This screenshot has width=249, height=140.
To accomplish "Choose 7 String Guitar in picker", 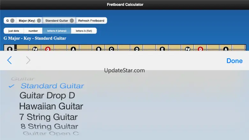I will coord(49,117).
